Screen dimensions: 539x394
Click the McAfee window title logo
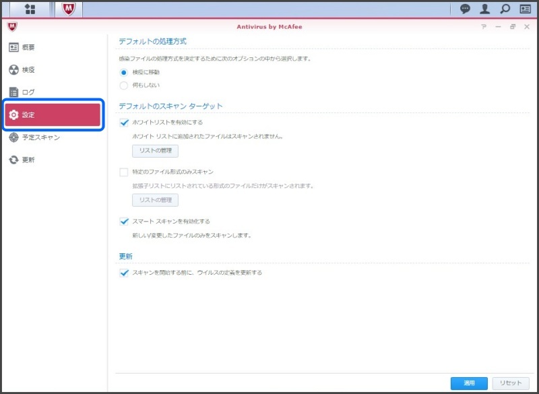[x=12, y=26]
